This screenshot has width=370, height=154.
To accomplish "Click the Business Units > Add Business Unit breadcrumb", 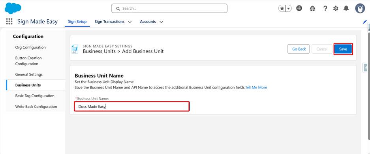I will tap(123, 51).
